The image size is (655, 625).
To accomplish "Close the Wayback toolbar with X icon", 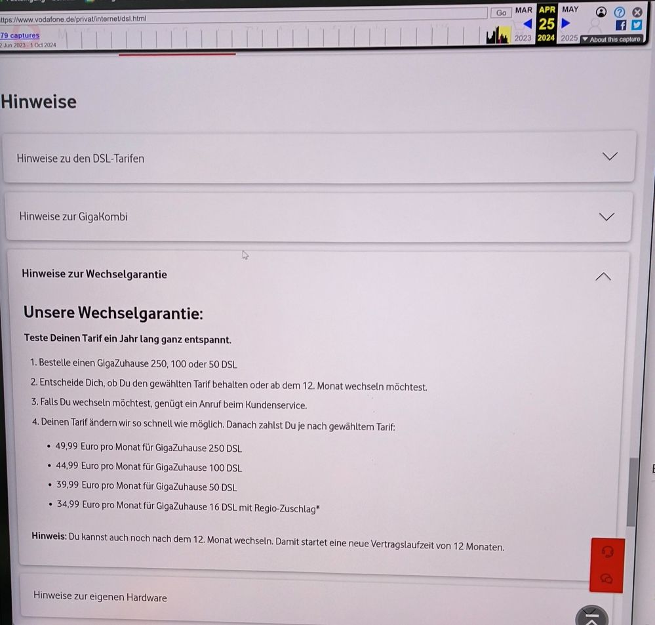I will (x=637, y=12).
